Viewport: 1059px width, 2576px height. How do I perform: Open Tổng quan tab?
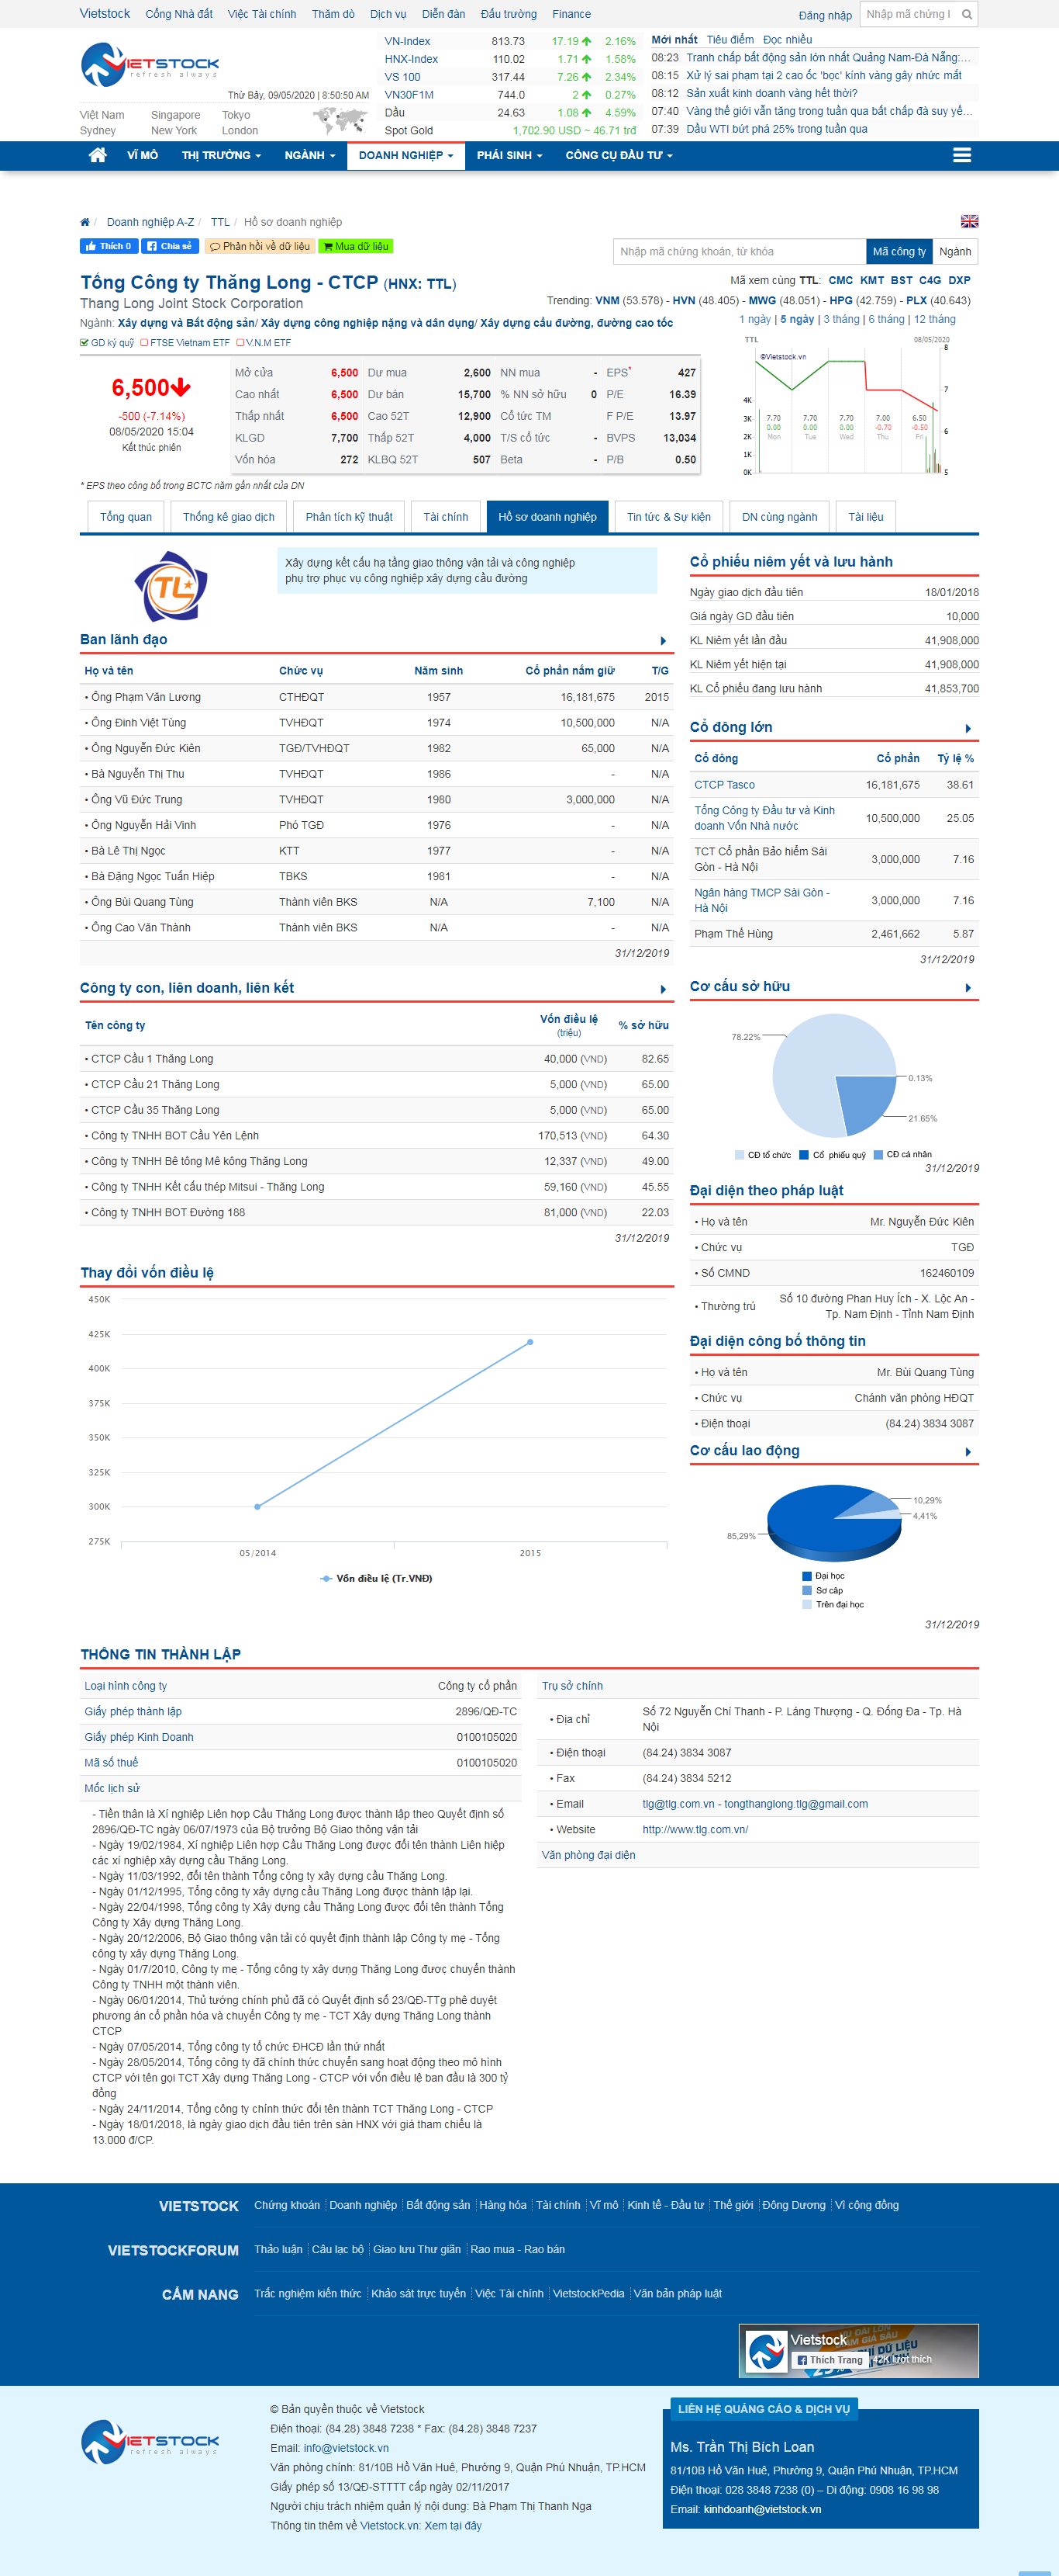click(126, 517)
